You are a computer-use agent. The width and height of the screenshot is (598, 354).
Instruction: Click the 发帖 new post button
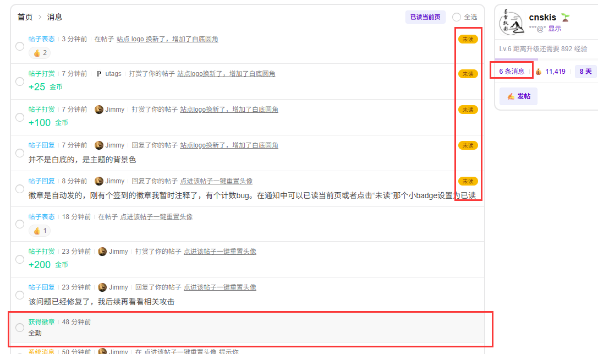coord(518,96)
